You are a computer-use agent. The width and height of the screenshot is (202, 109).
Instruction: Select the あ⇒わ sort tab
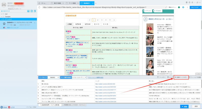click(97, 24)
